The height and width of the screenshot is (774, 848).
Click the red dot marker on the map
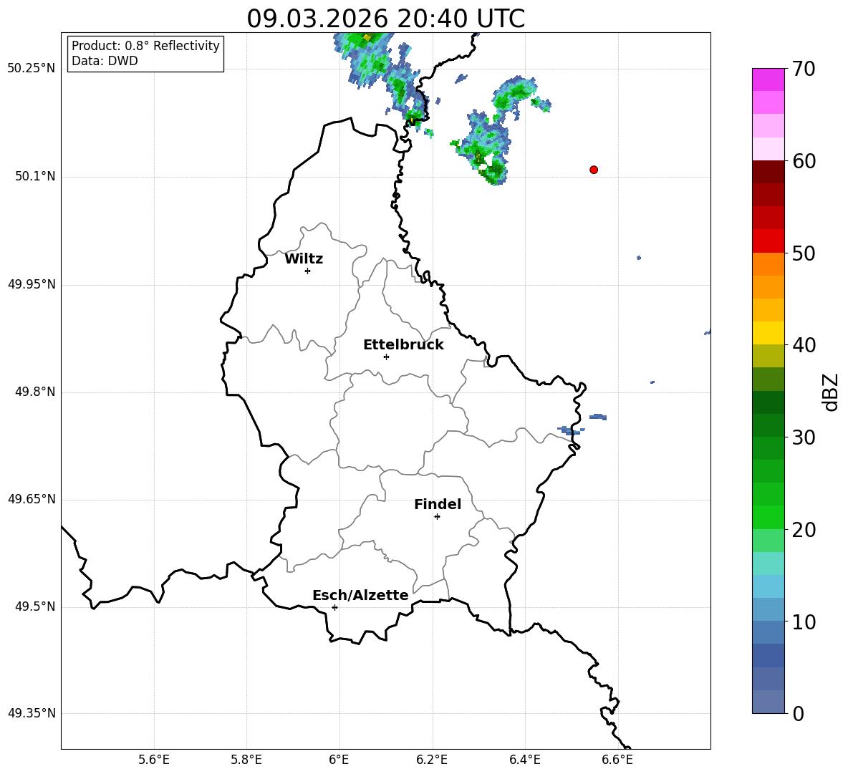point(594,170)
